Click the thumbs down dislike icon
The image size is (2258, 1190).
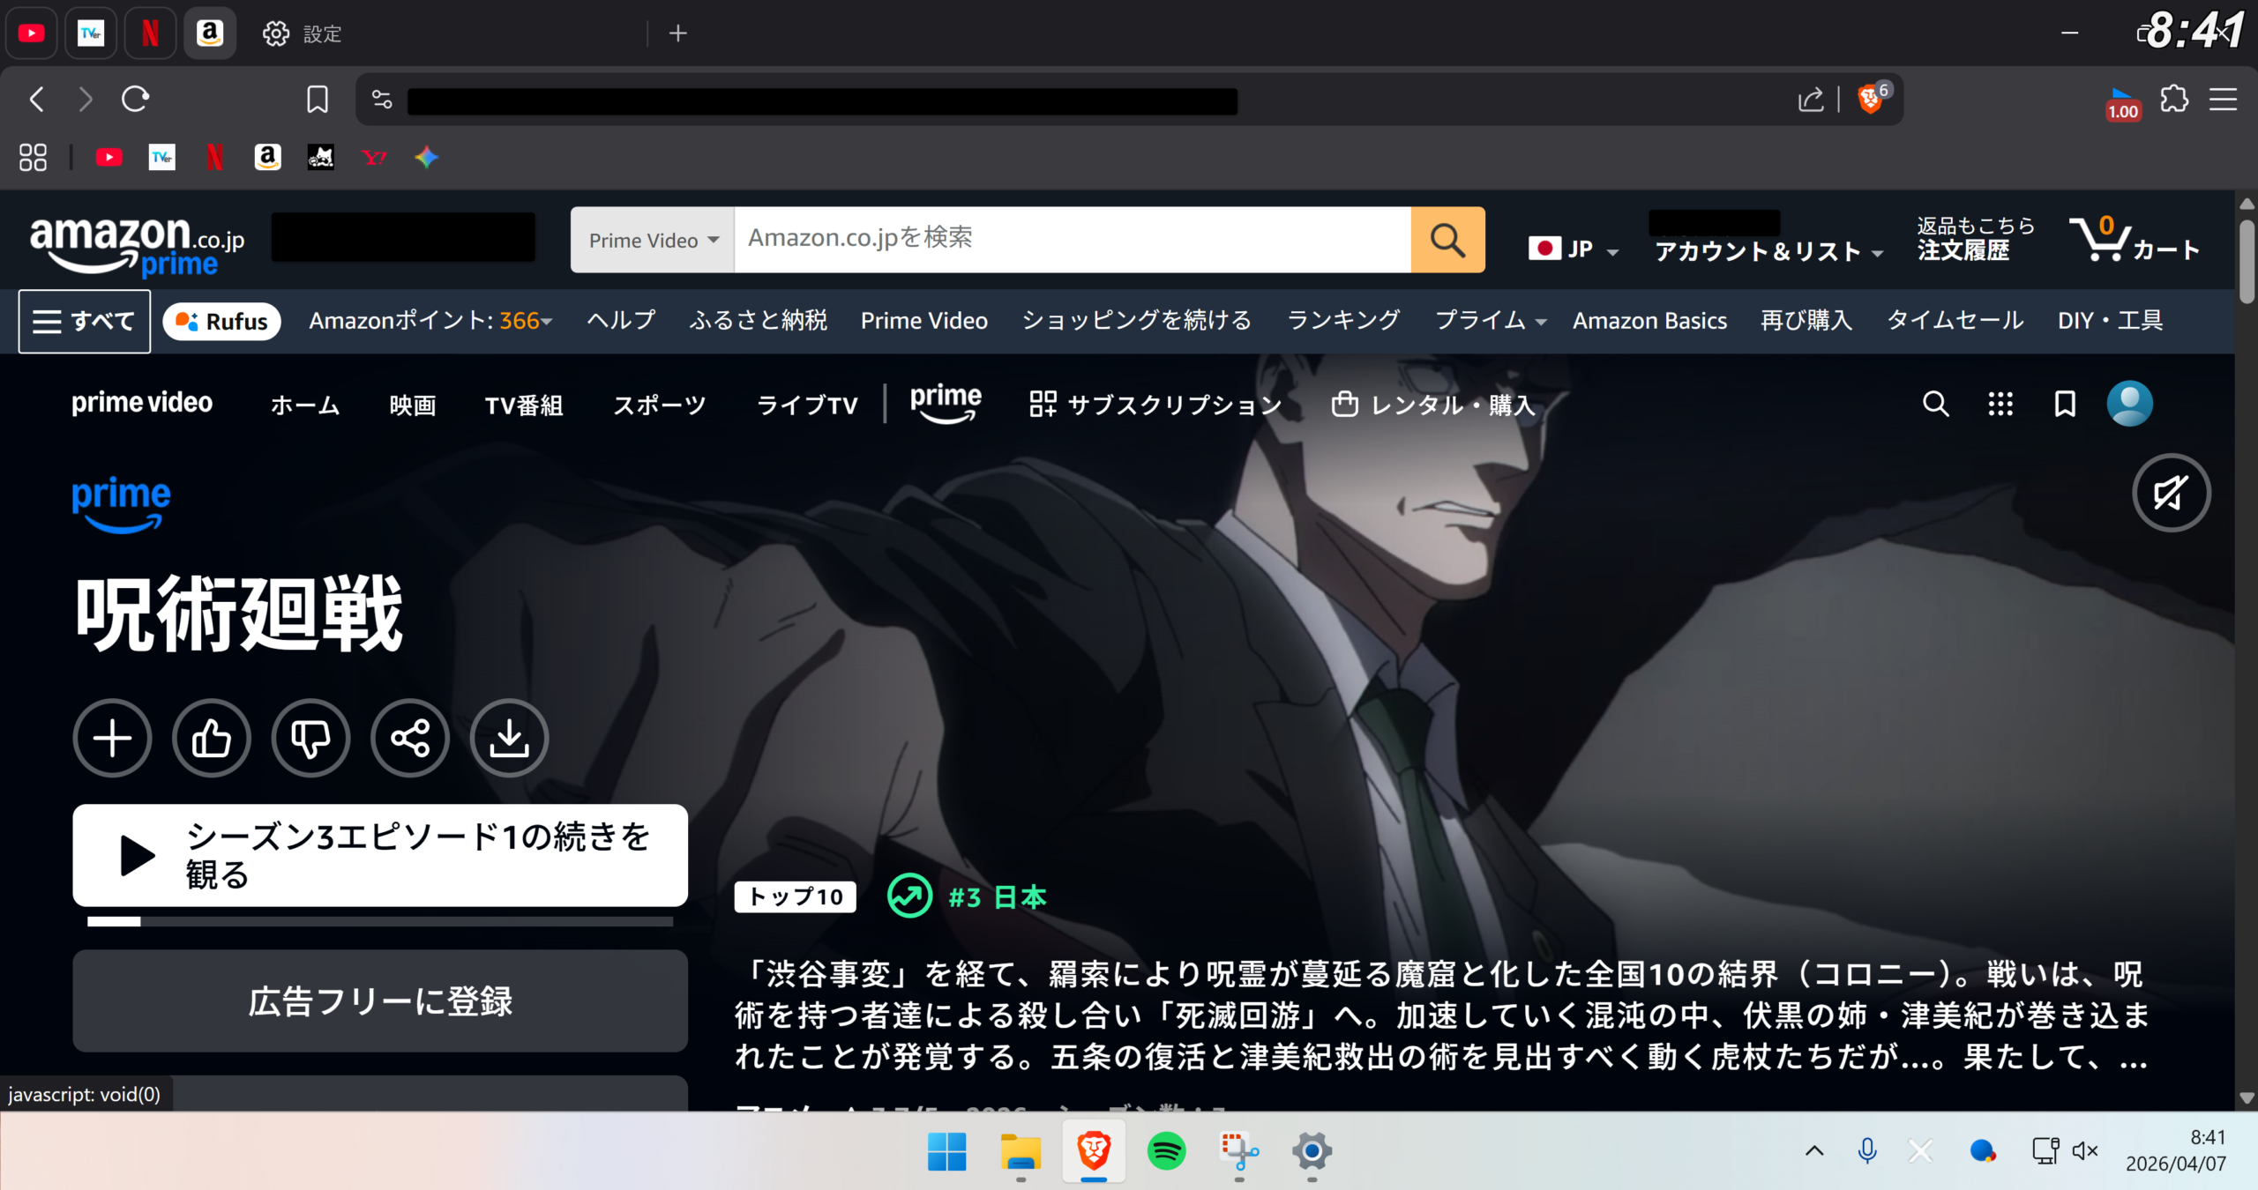310,738
